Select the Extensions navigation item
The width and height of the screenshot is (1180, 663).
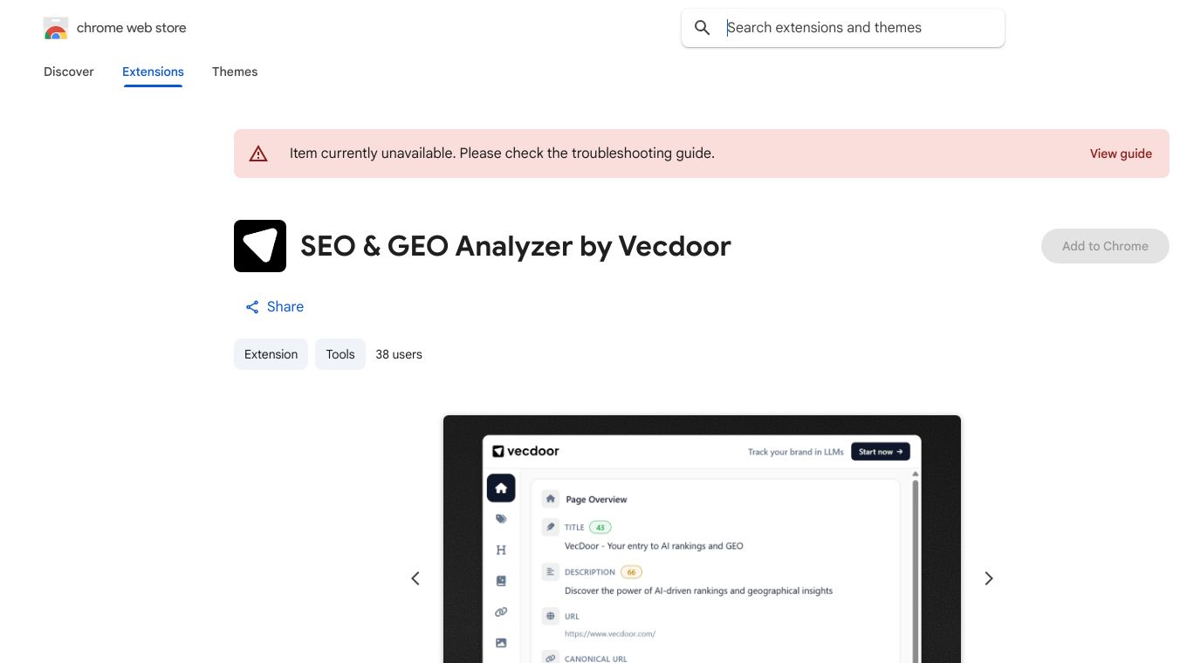tap(153, 72)
